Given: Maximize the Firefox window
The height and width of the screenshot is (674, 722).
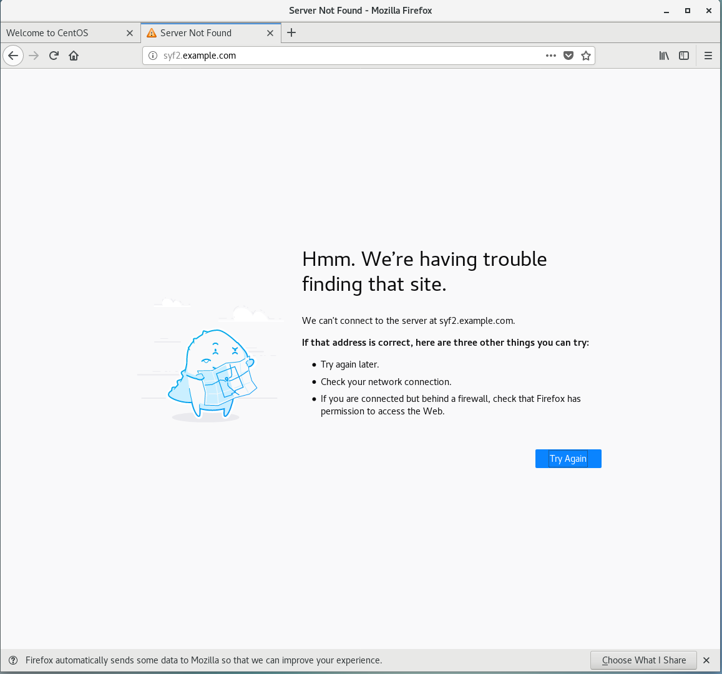Looking at the screenshot, I should pyautogui.click(x=688, y=11).
